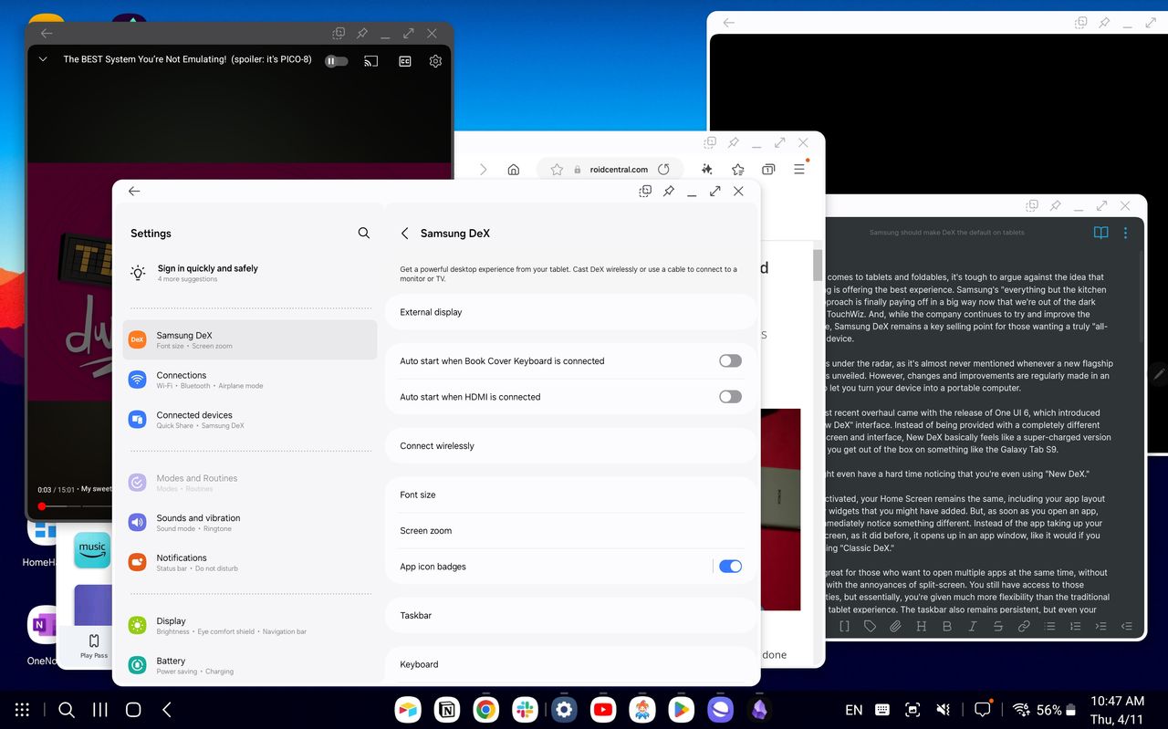Outdent line in notes editor
1168x729 pixels.
click(x=1126, y=626)
